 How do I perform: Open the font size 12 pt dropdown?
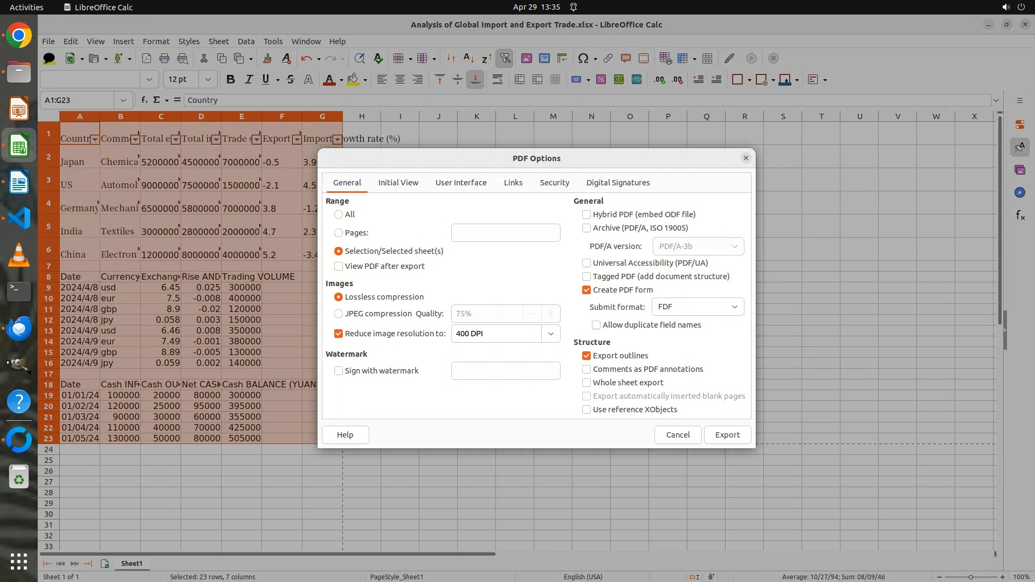(208, 80)
